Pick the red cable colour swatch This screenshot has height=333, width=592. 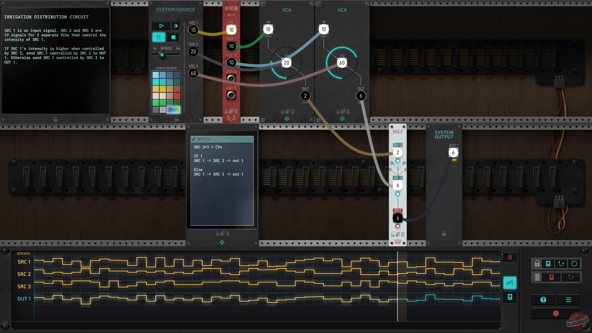(x=177, y=96)
